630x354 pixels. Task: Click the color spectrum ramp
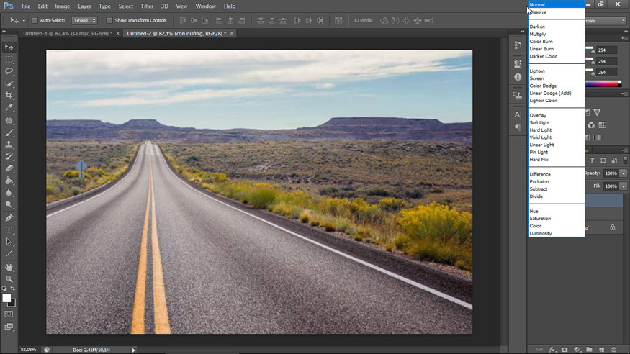point(603,84)
